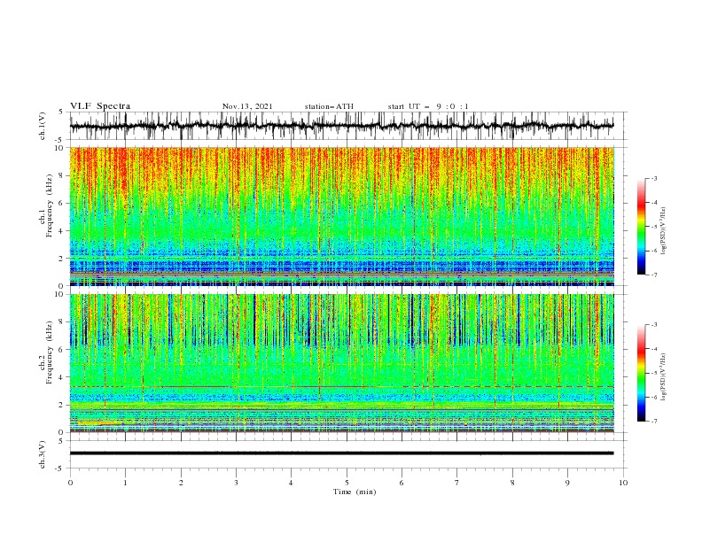Click time axis tick label "7"

457,483
